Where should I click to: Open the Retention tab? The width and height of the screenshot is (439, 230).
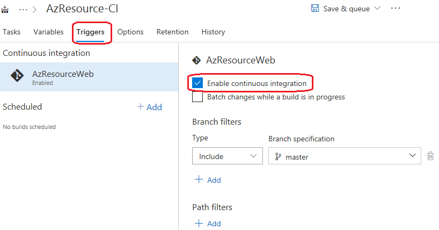click(172, 32)
